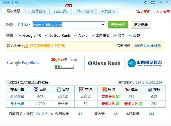Click Youdao backlinks value 53
This screenshot has height=126, width=171.
click(x=86, y=104)
